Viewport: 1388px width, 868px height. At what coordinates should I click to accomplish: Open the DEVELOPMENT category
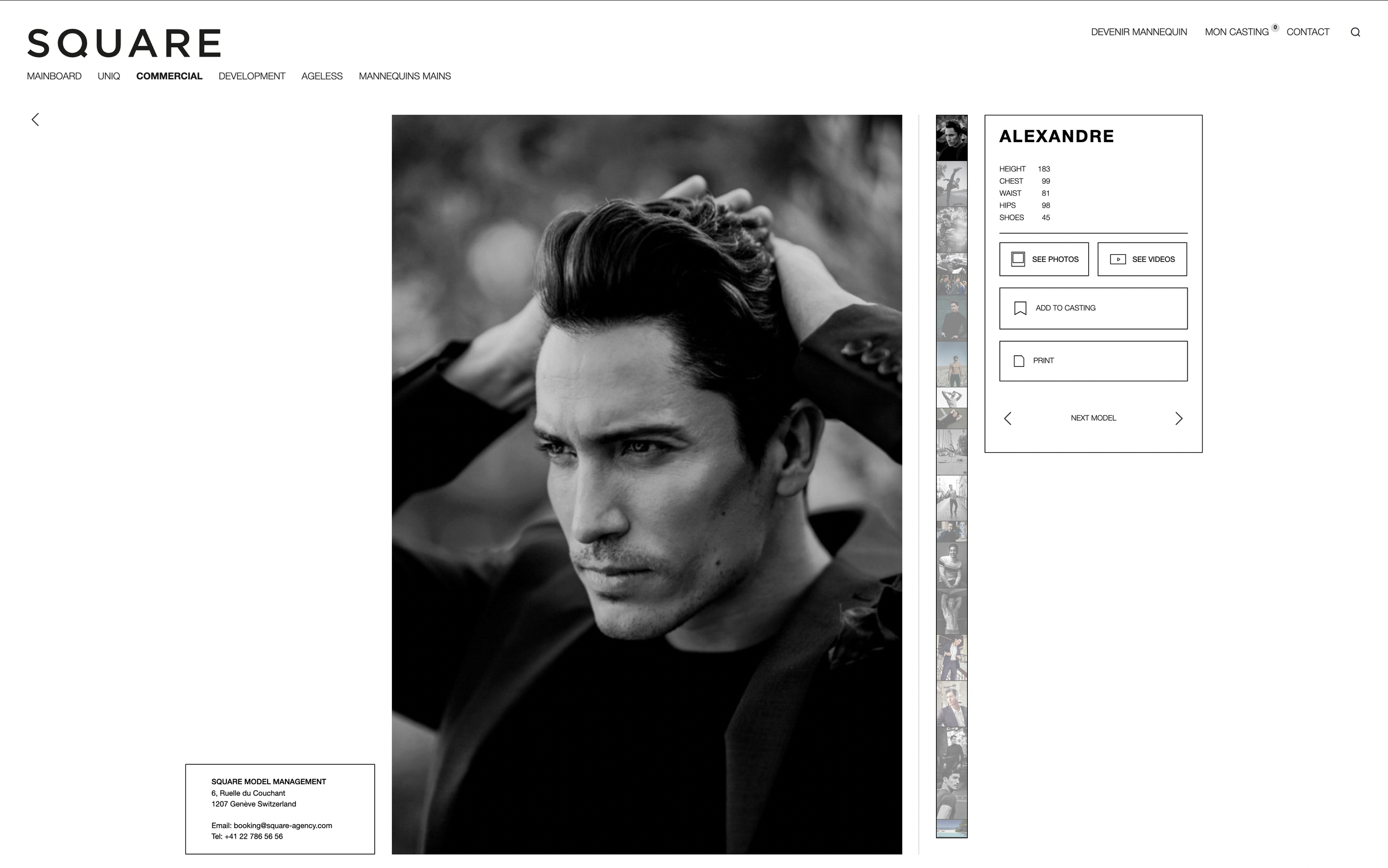(x=252, y=76)
